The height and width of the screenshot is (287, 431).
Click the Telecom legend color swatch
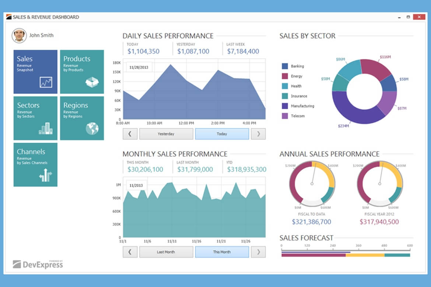tap(285, 116)
